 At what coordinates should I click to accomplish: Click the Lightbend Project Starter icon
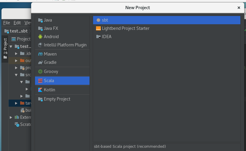point(98,28)
